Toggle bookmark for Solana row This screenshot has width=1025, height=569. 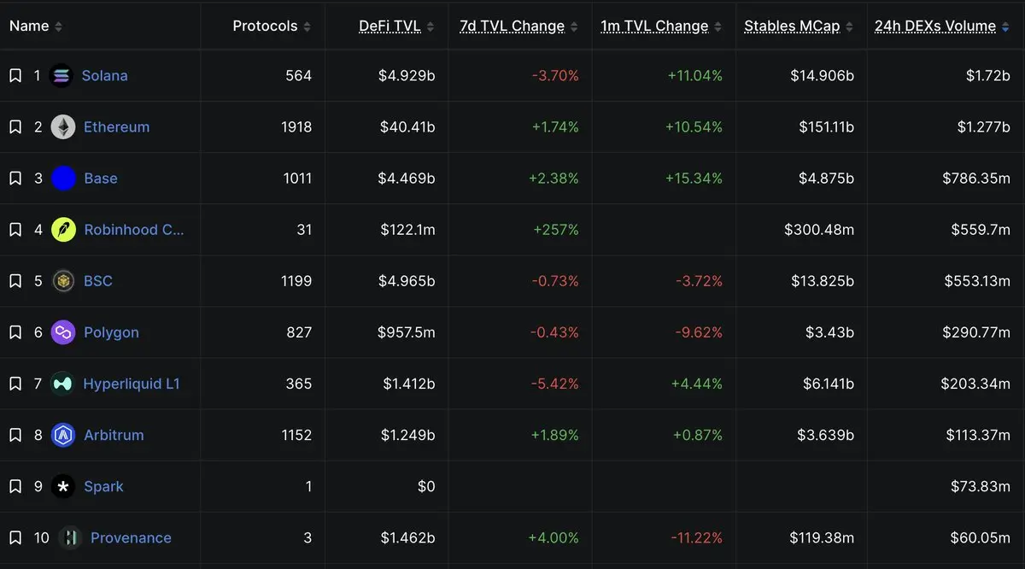[x=15, y=76]
